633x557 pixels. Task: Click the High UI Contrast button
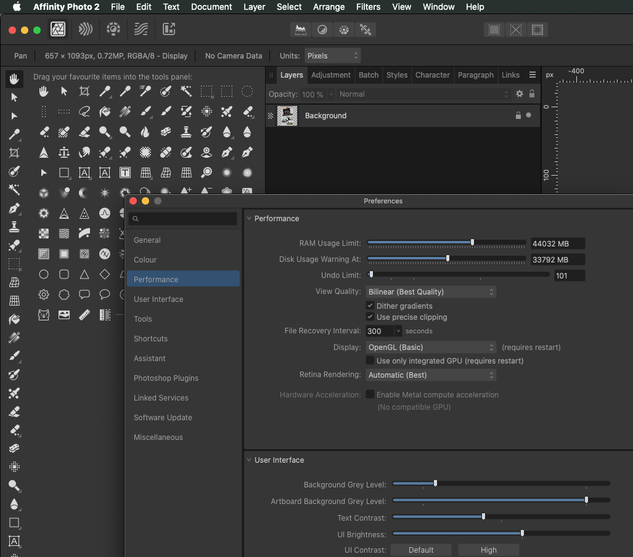point(488,550)
